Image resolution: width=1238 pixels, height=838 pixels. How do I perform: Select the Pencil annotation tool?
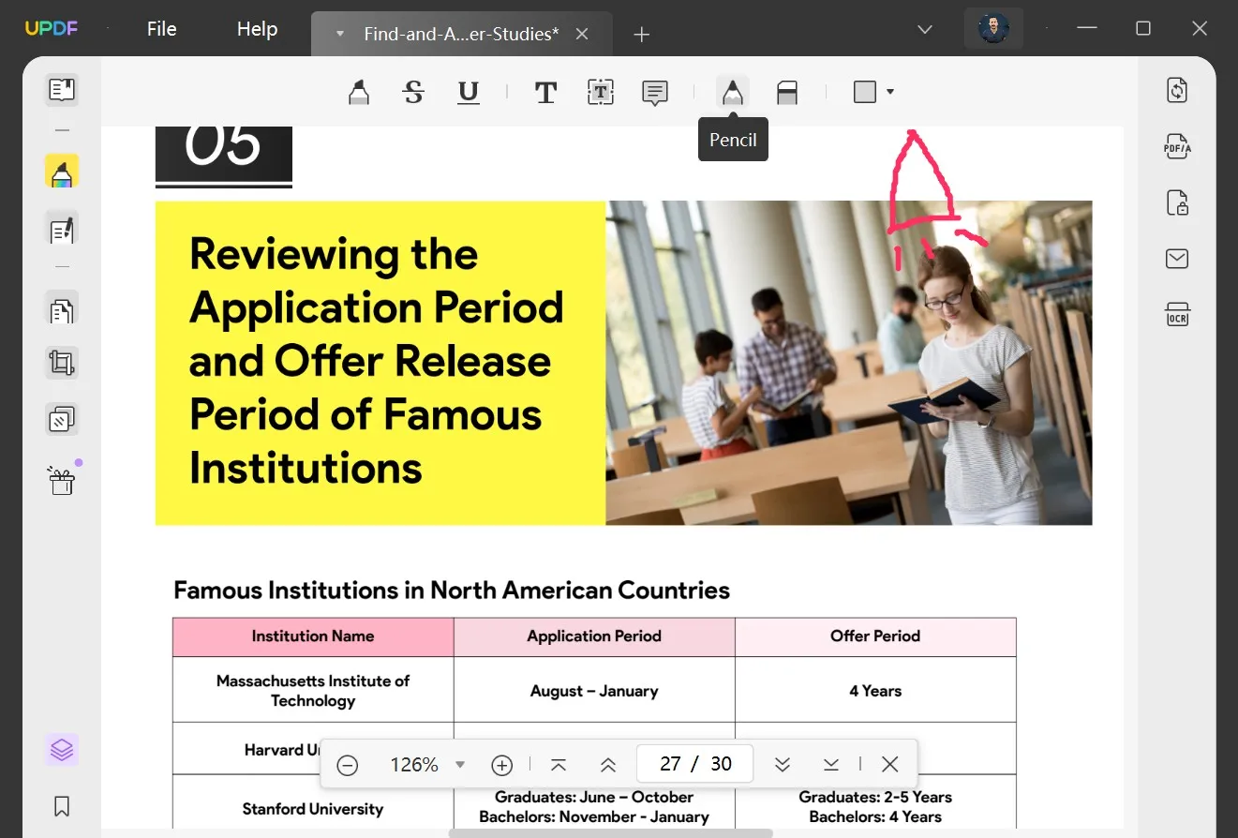pos(732,91)
